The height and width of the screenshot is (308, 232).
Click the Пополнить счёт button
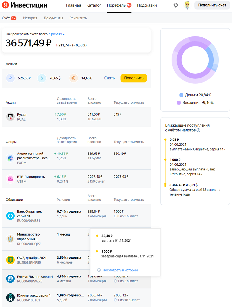pos(212,5)
